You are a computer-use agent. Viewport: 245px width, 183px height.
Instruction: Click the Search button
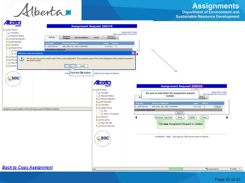(x=180, y=113)
